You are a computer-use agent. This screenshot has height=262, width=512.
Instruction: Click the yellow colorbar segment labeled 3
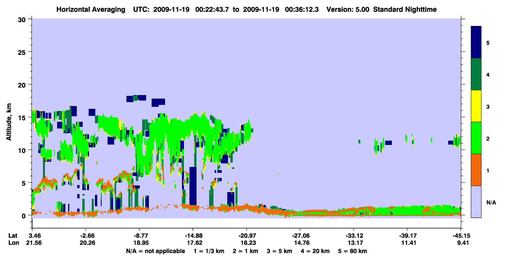(x=476, y=106)
